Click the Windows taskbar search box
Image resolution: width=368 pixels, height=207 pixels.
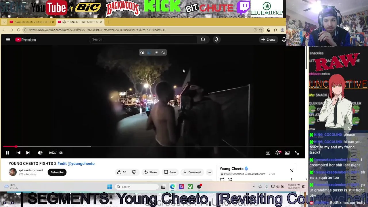coord(137,187)
